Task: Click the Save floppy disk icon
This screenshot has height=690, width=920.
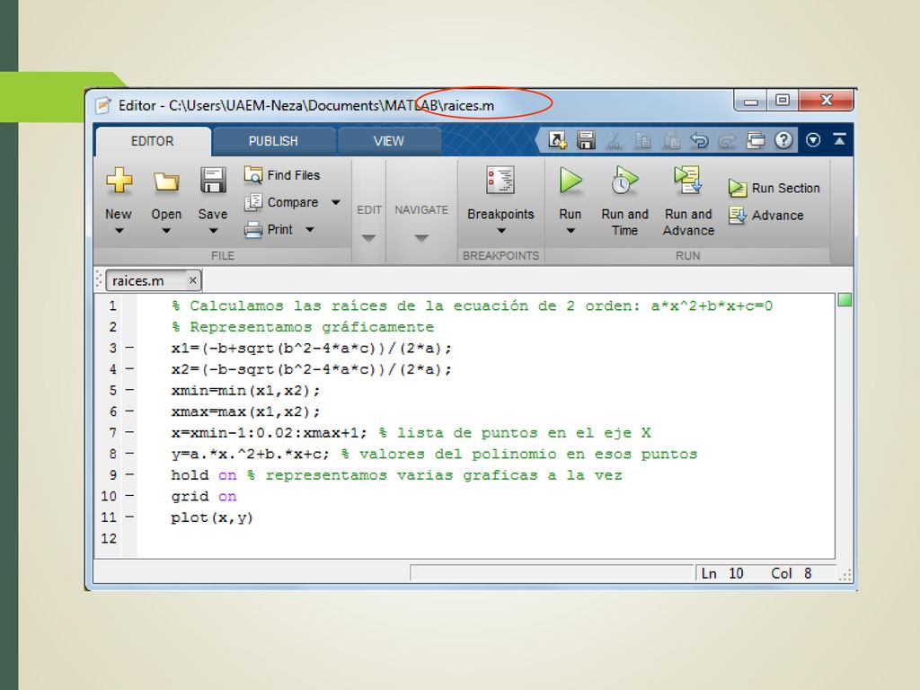Action: [x=212, y=181]
